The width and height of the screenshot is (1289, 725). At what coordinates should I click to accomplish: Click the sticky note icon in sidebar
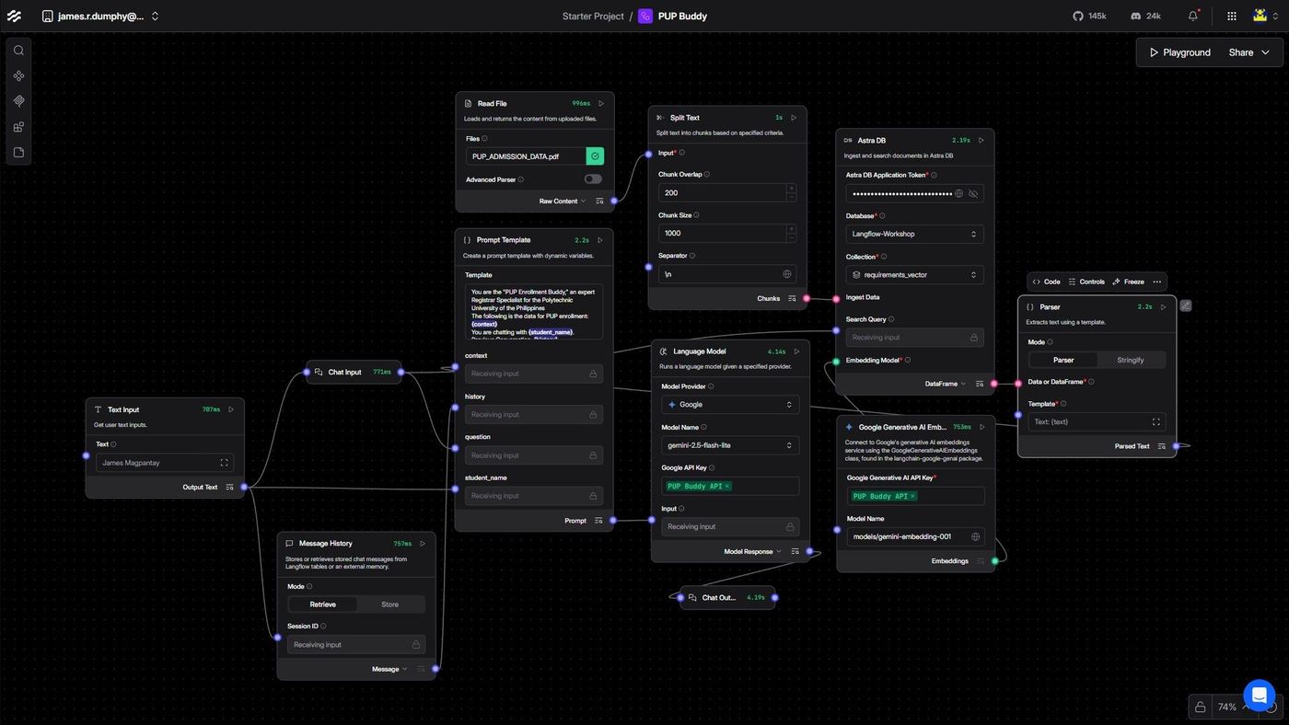(x=18, y=153)
